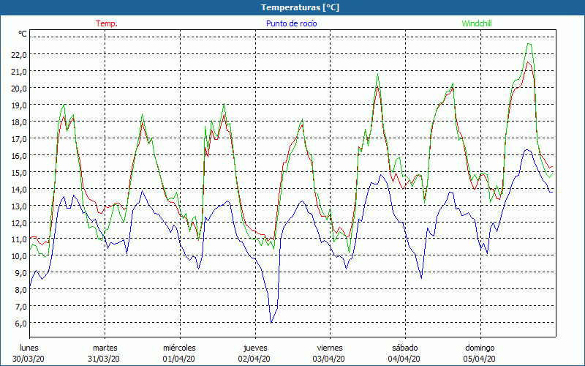Click the 'domingo' day label
Image resolution: width=585 pixels, height=366 pixels.
click(x=480, y=348)
